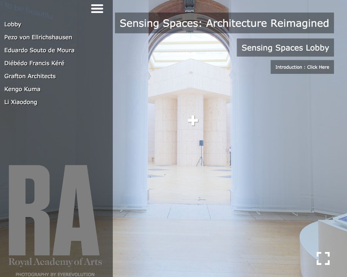Click the Introduction : Click Here button
Viewport: 347px width, 277px height.
[x=302, y=67]
